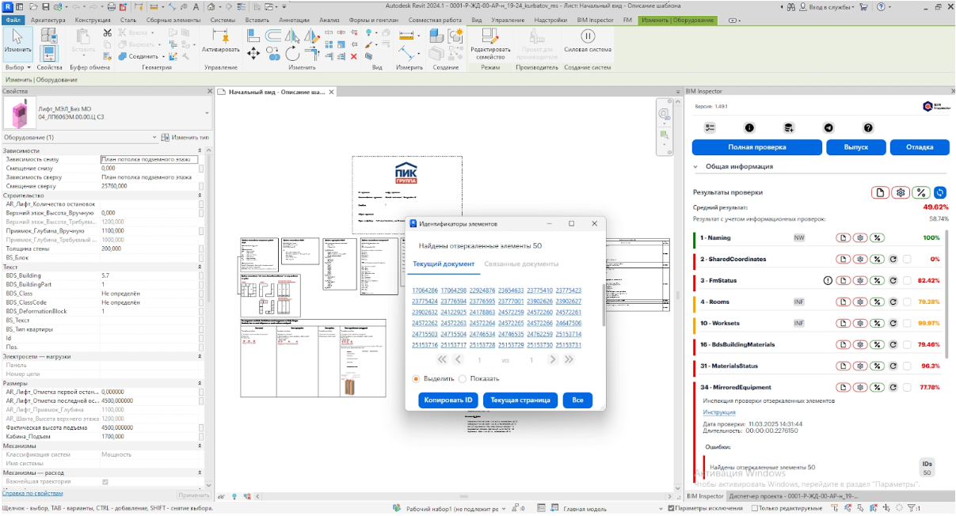The image size is (956, 516).
Task: Open the Инструкция link
Action: (x=719, y=412)
